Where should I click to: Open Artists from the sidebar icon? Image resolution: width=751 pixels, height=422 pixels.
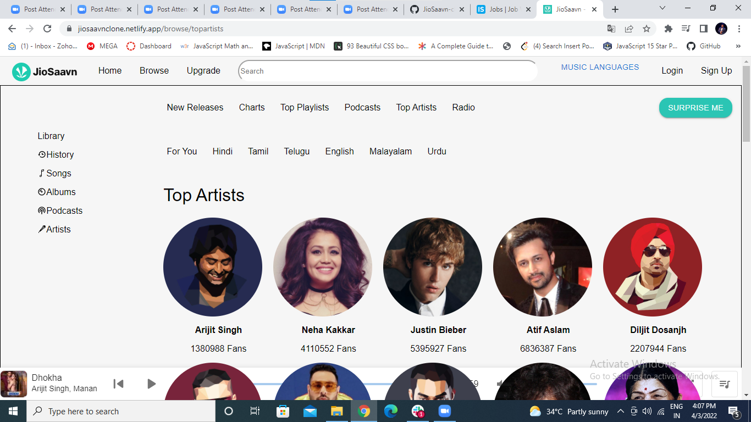pos(41,229)
